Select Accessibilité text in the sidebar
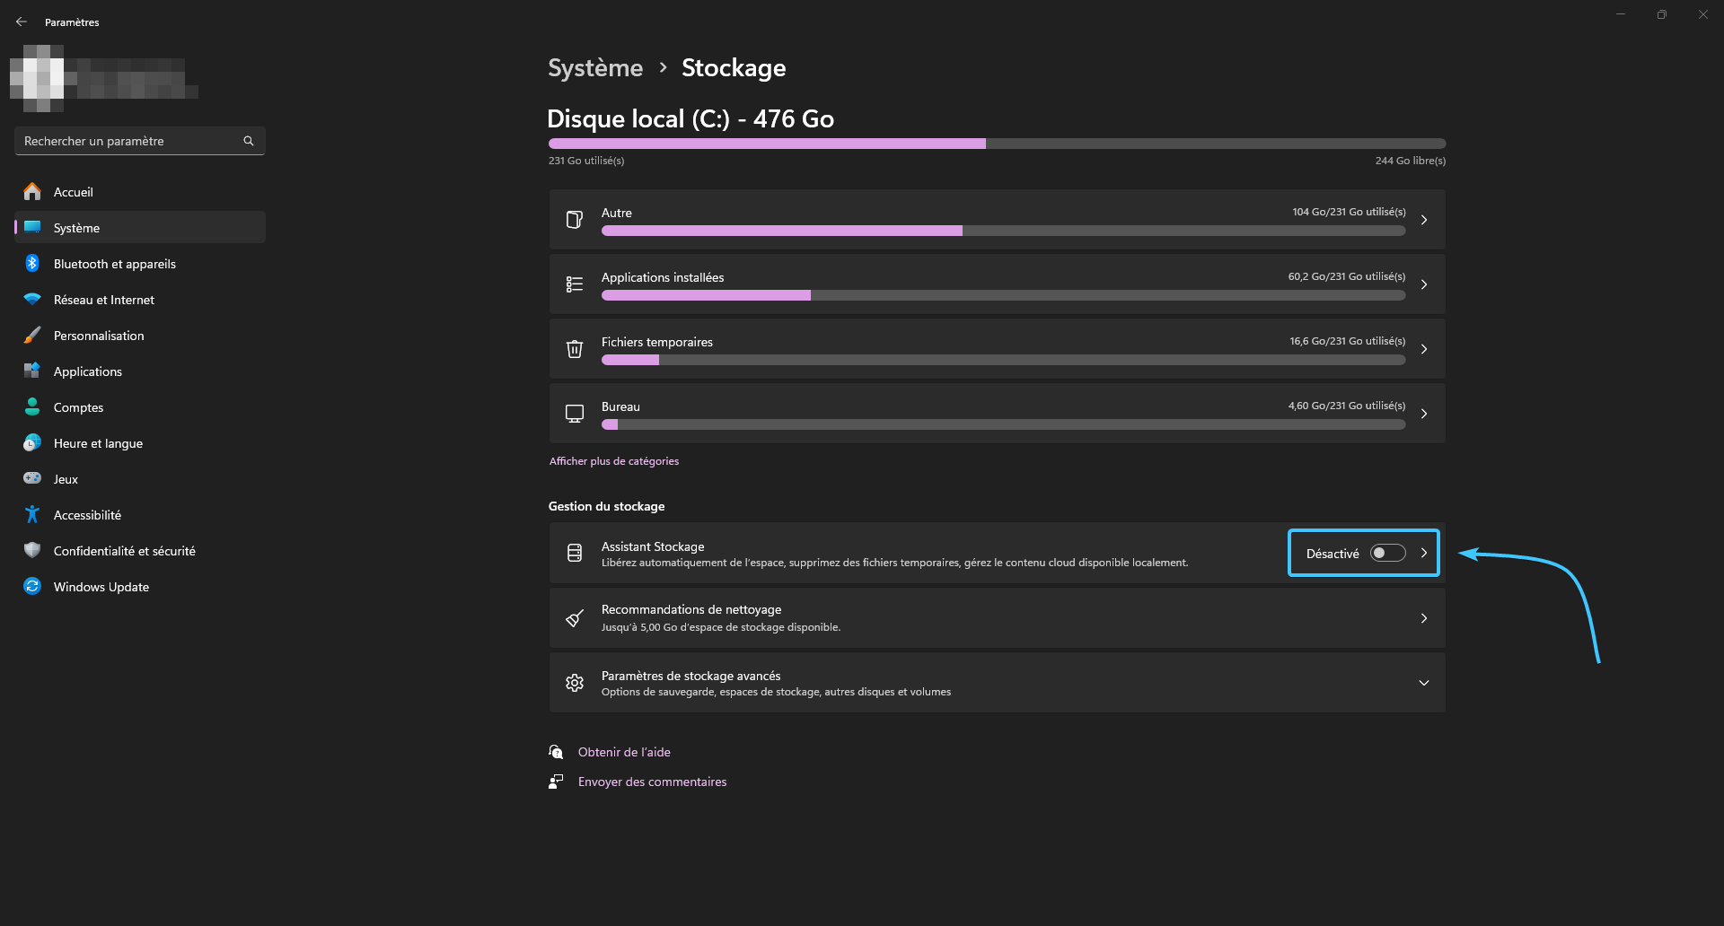Screen dimensions: 1724x926 pyautogui.click(x=87, y=515)
